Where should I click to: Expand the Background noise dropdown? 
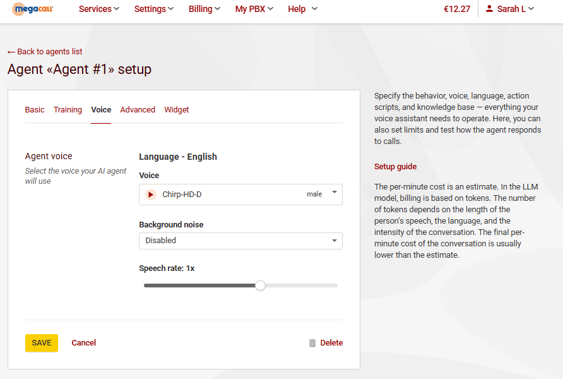pos(240,241)
